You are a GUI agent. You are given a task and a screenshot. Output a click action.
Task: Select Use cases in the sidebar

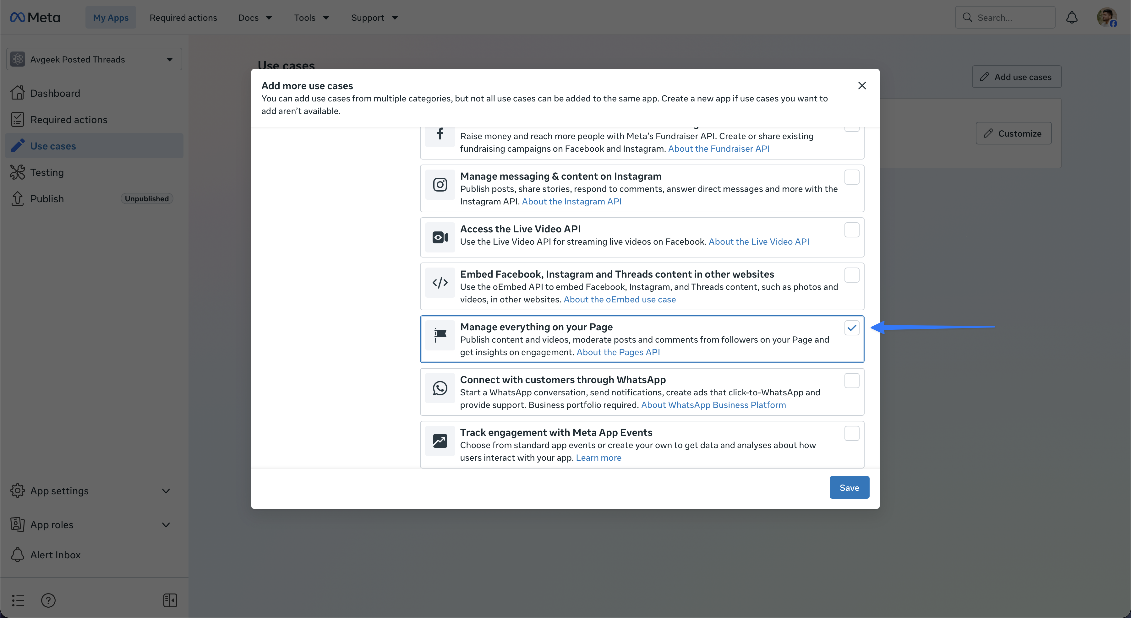tap(94, 146)
